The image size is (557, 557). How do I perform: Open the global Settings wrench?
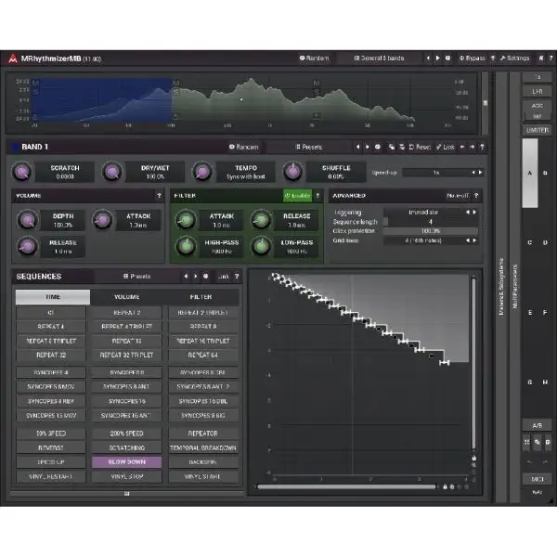click(x=514, y=58)
